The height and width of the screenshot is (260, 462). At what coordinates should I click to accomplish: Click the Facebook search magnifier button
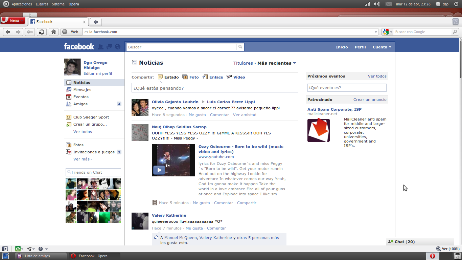[x=240, y=47]
